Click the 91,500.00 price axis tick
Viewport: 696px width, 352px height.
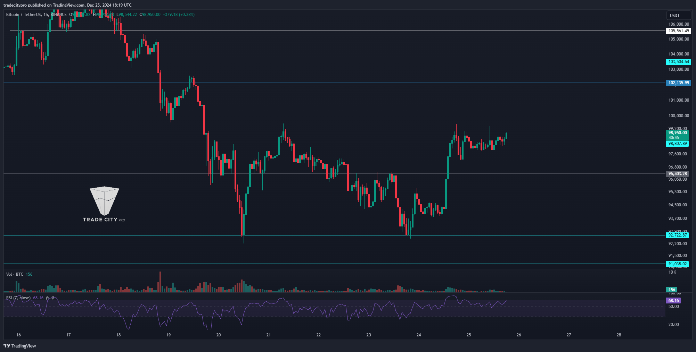pos(678,256)
